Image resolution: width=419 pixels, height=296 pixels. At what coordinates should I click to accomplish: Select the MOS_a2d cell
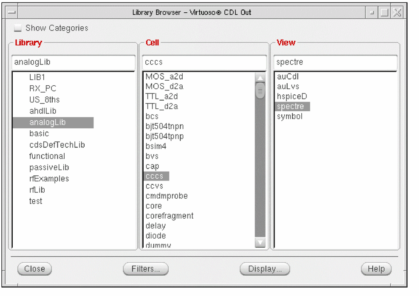164,77
